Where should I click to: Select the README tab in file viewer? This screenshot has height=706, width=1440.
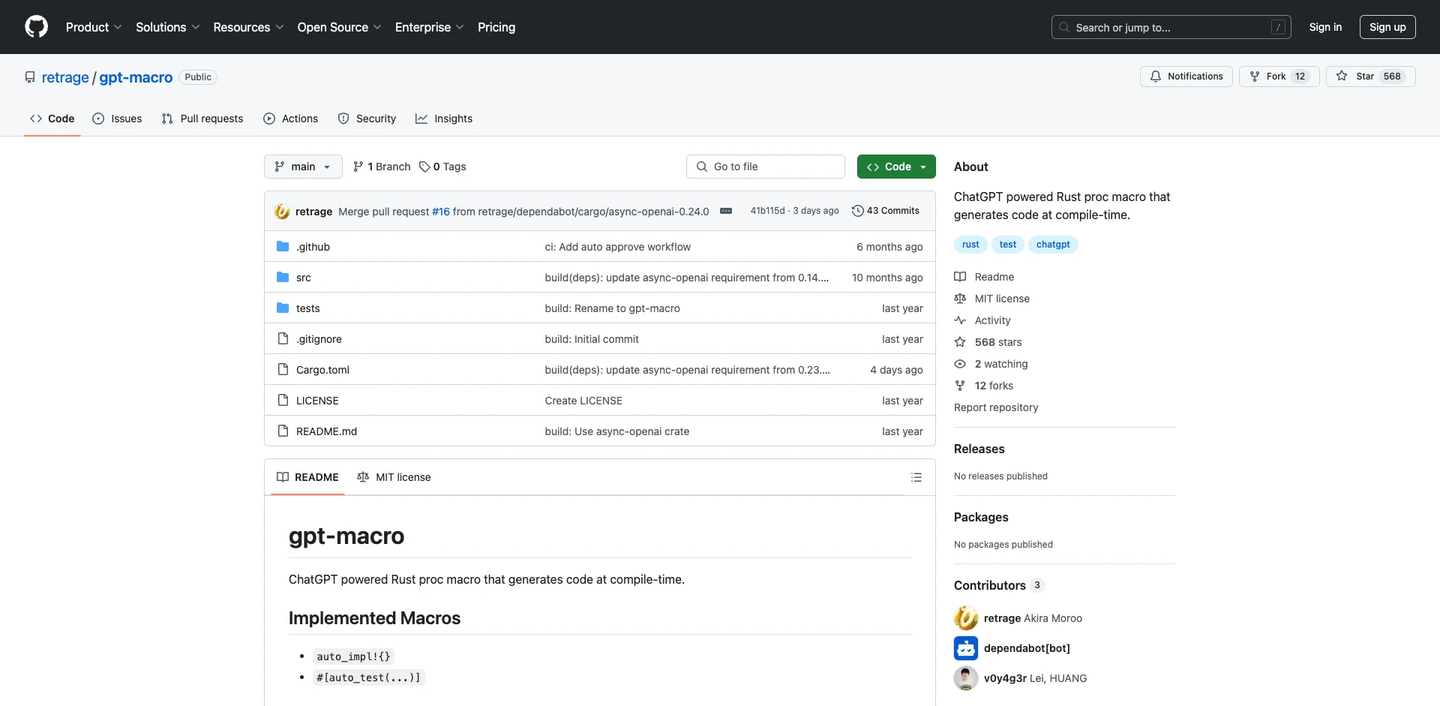[307, 477]
